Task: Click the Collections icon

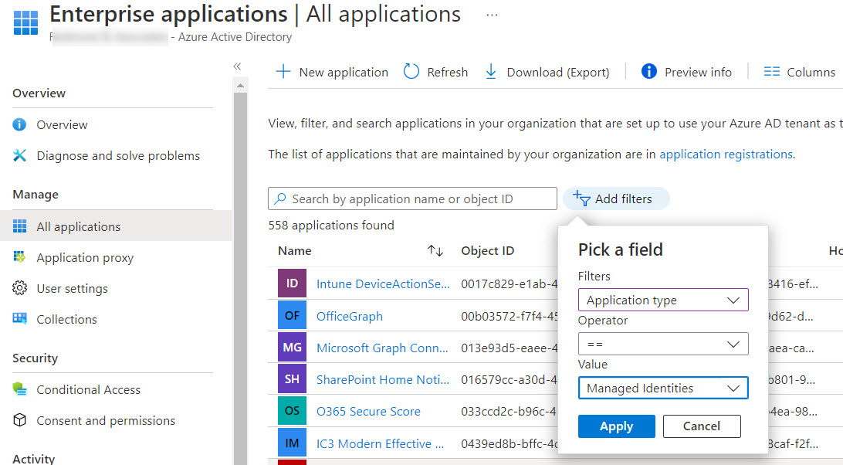Action: click(x=19, y=318)
